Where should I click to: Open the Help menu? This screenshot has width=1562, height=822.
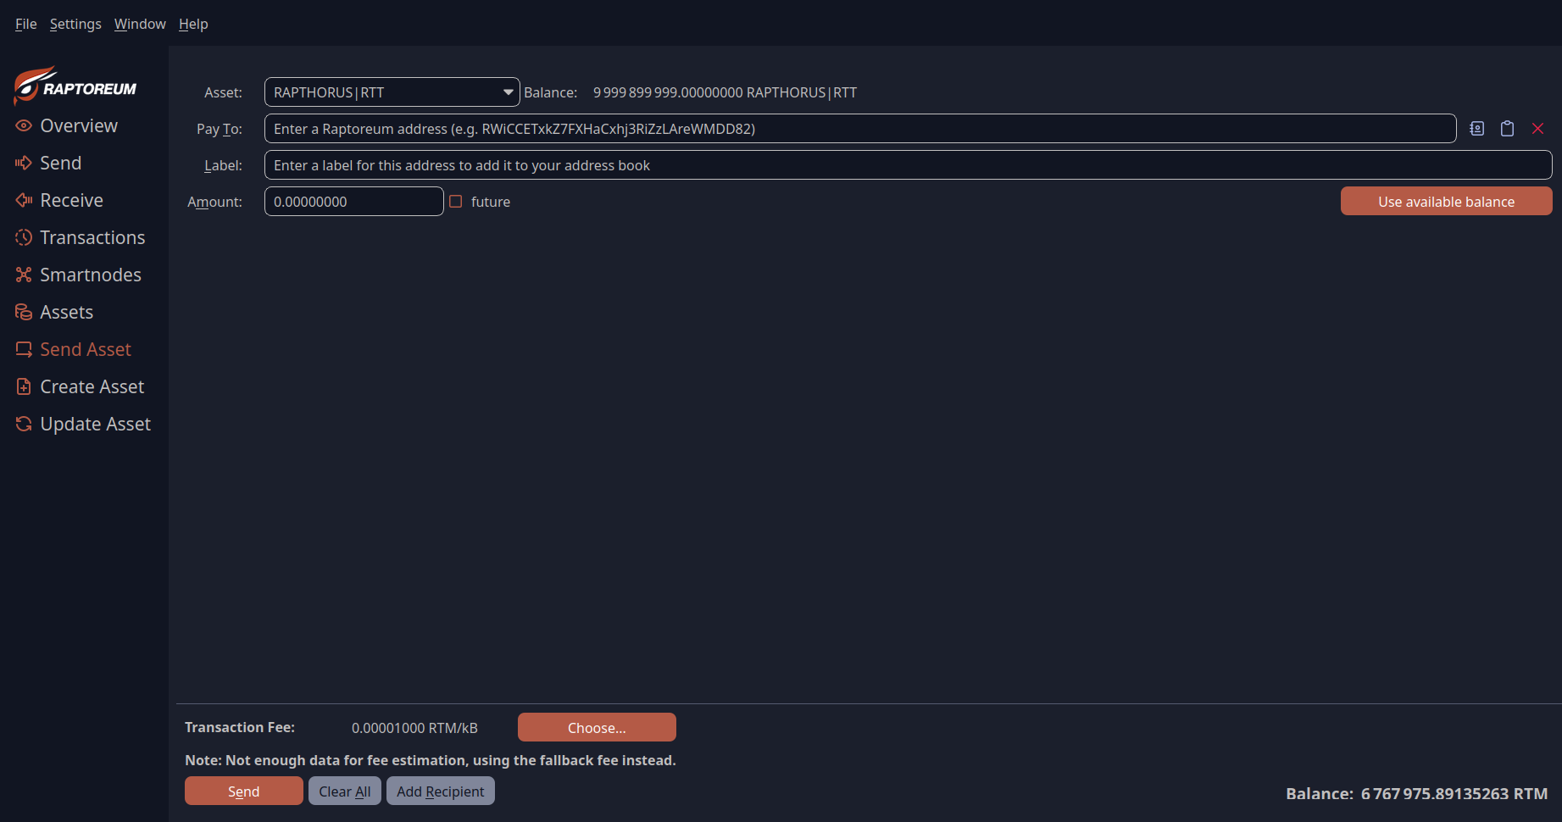pyautogui.click(x=193, y=24)
